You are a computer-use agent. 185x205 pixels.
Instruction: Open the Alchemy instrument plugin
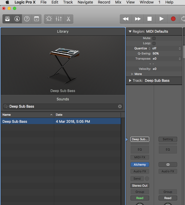point(140,165)
